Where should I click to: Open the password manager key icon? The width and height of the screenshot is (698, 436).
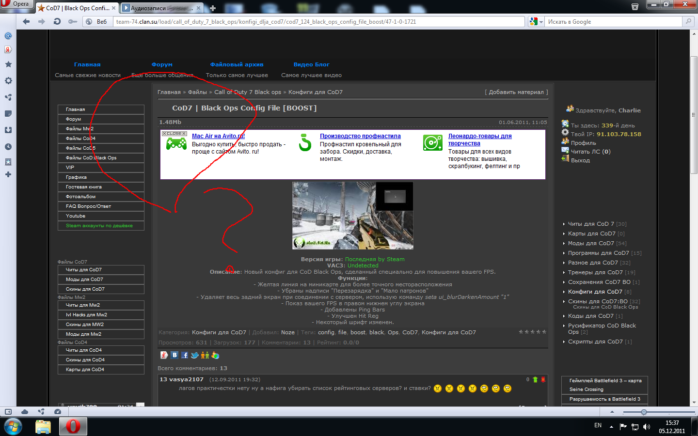click(73, 21)
